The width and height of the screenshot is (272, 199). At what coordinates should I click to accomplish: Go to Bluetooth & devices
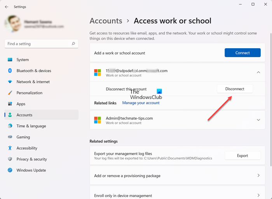coord(42,71)
